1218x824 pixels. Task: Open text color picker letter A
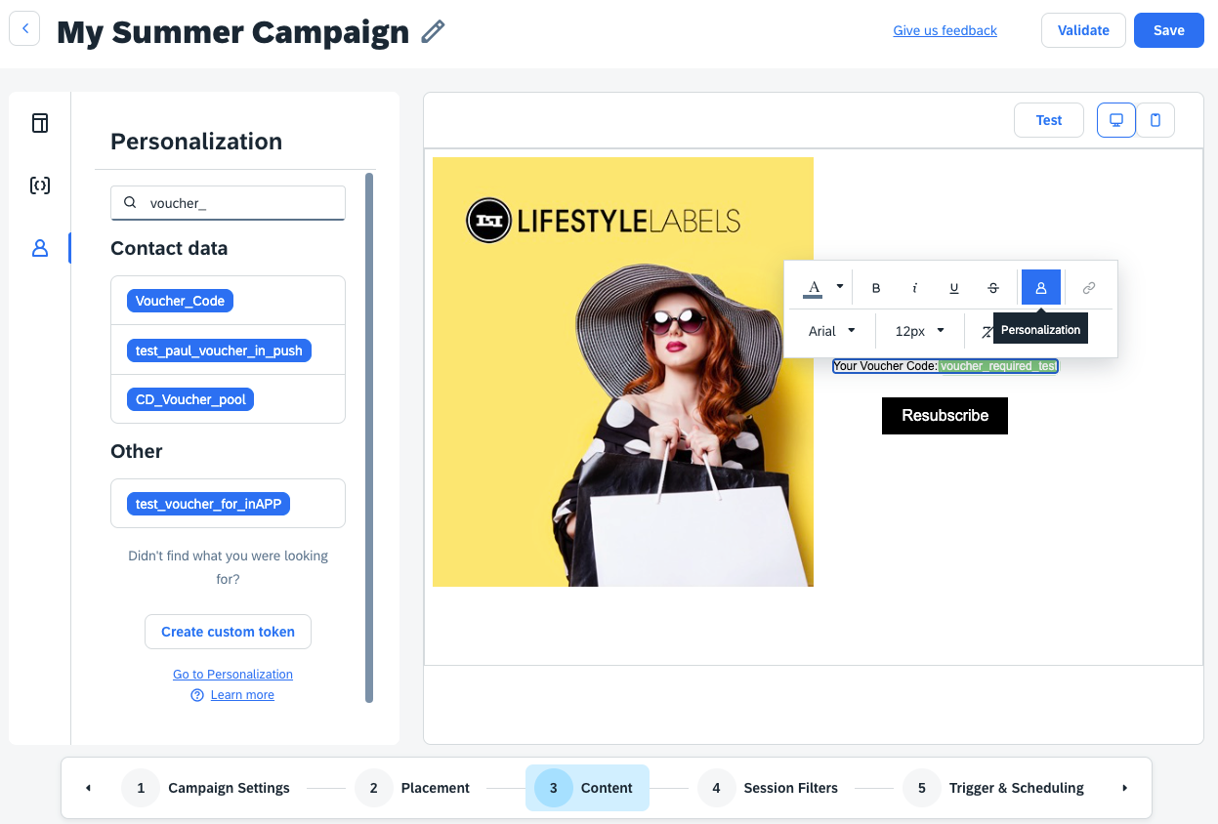[814, 287]
